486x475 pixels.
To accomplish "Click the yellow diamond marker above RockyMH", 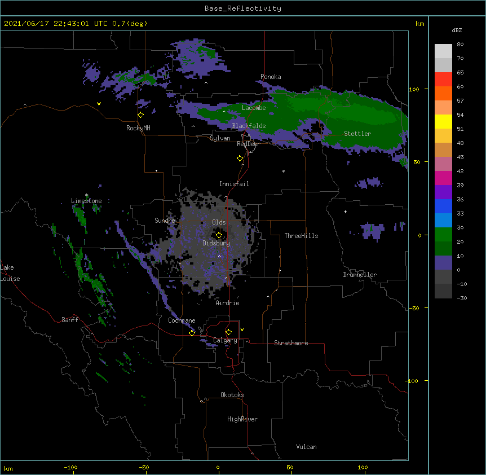I will point(141,115).
